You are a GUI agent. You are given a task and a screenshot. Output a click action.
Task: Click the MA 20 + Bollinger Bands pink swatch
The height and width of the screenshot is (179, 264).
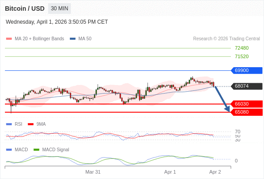[9, 39]
